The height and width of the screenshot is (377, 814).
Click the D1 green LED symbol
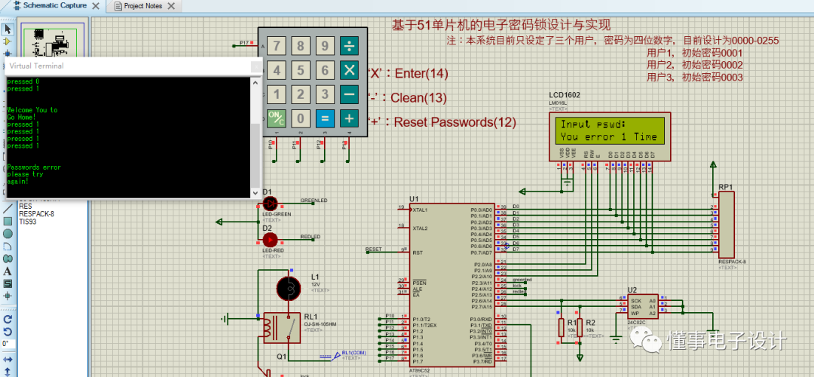270,203
